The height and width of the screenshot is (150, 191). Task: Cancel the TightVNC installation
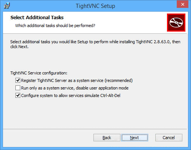(x=169, y=138)
